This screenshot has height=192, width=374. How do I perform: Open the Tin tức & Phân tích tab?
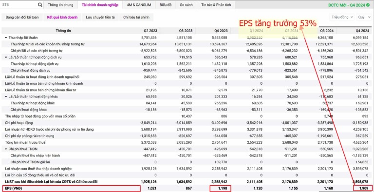click(216, 5)
